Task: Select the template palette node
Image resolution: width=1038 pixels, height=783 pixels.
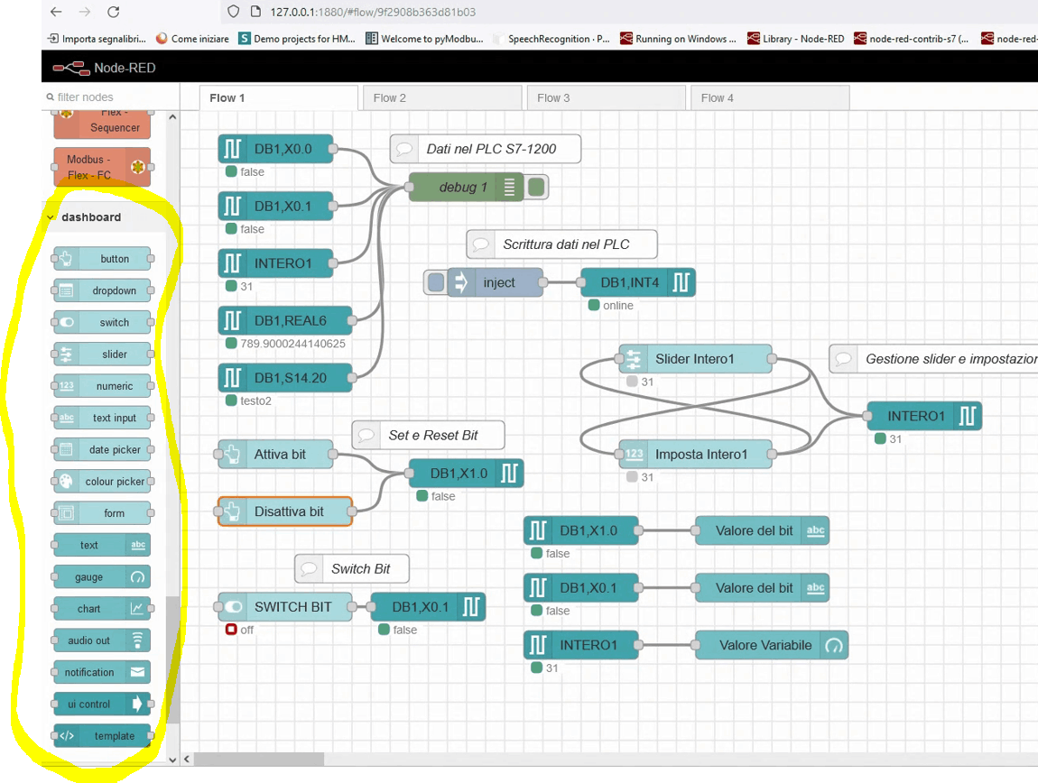Action: (x=102, y=735)
